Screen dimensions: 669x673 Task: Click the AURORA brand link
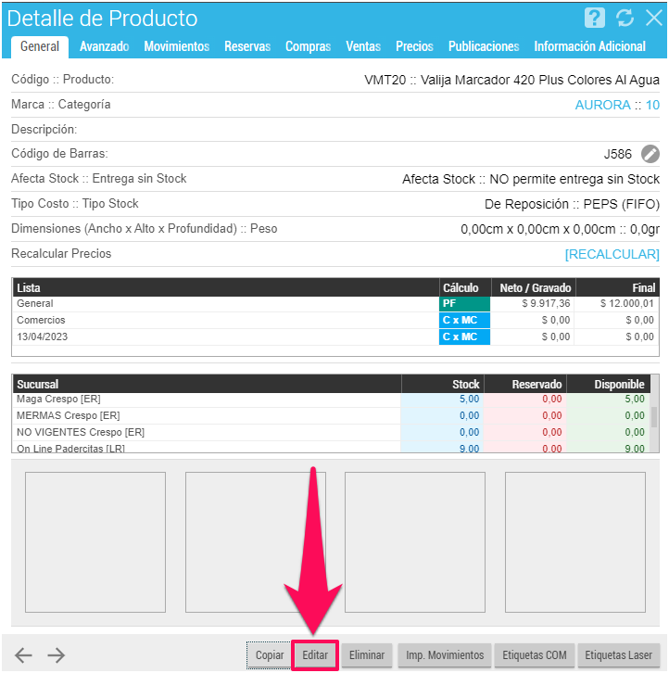pos(602,105)
